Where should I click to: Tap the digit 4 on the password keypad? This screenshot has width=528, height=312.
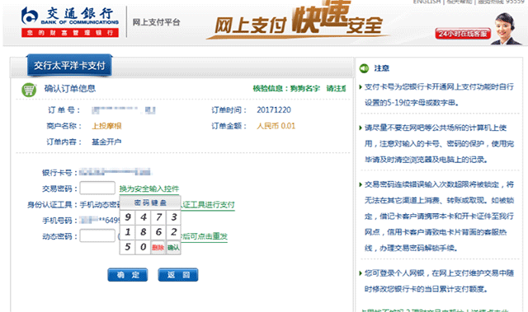point(143,217)
